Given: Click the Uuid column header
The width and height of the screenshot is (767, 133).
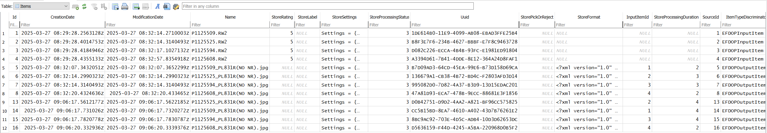Looking at the screenshot, I should (465, 17).
